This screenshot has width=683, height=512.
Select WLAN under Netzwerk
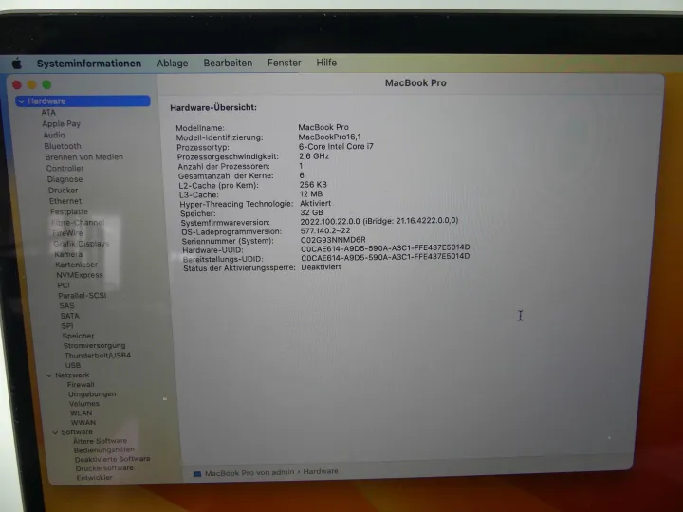click(x=81, y=413)
